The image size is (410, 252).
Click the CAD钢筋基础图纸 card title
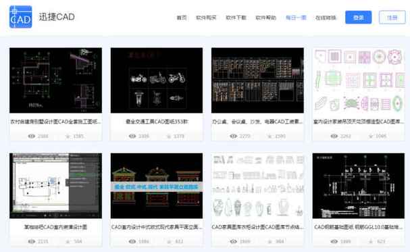[x=359, y=227]
